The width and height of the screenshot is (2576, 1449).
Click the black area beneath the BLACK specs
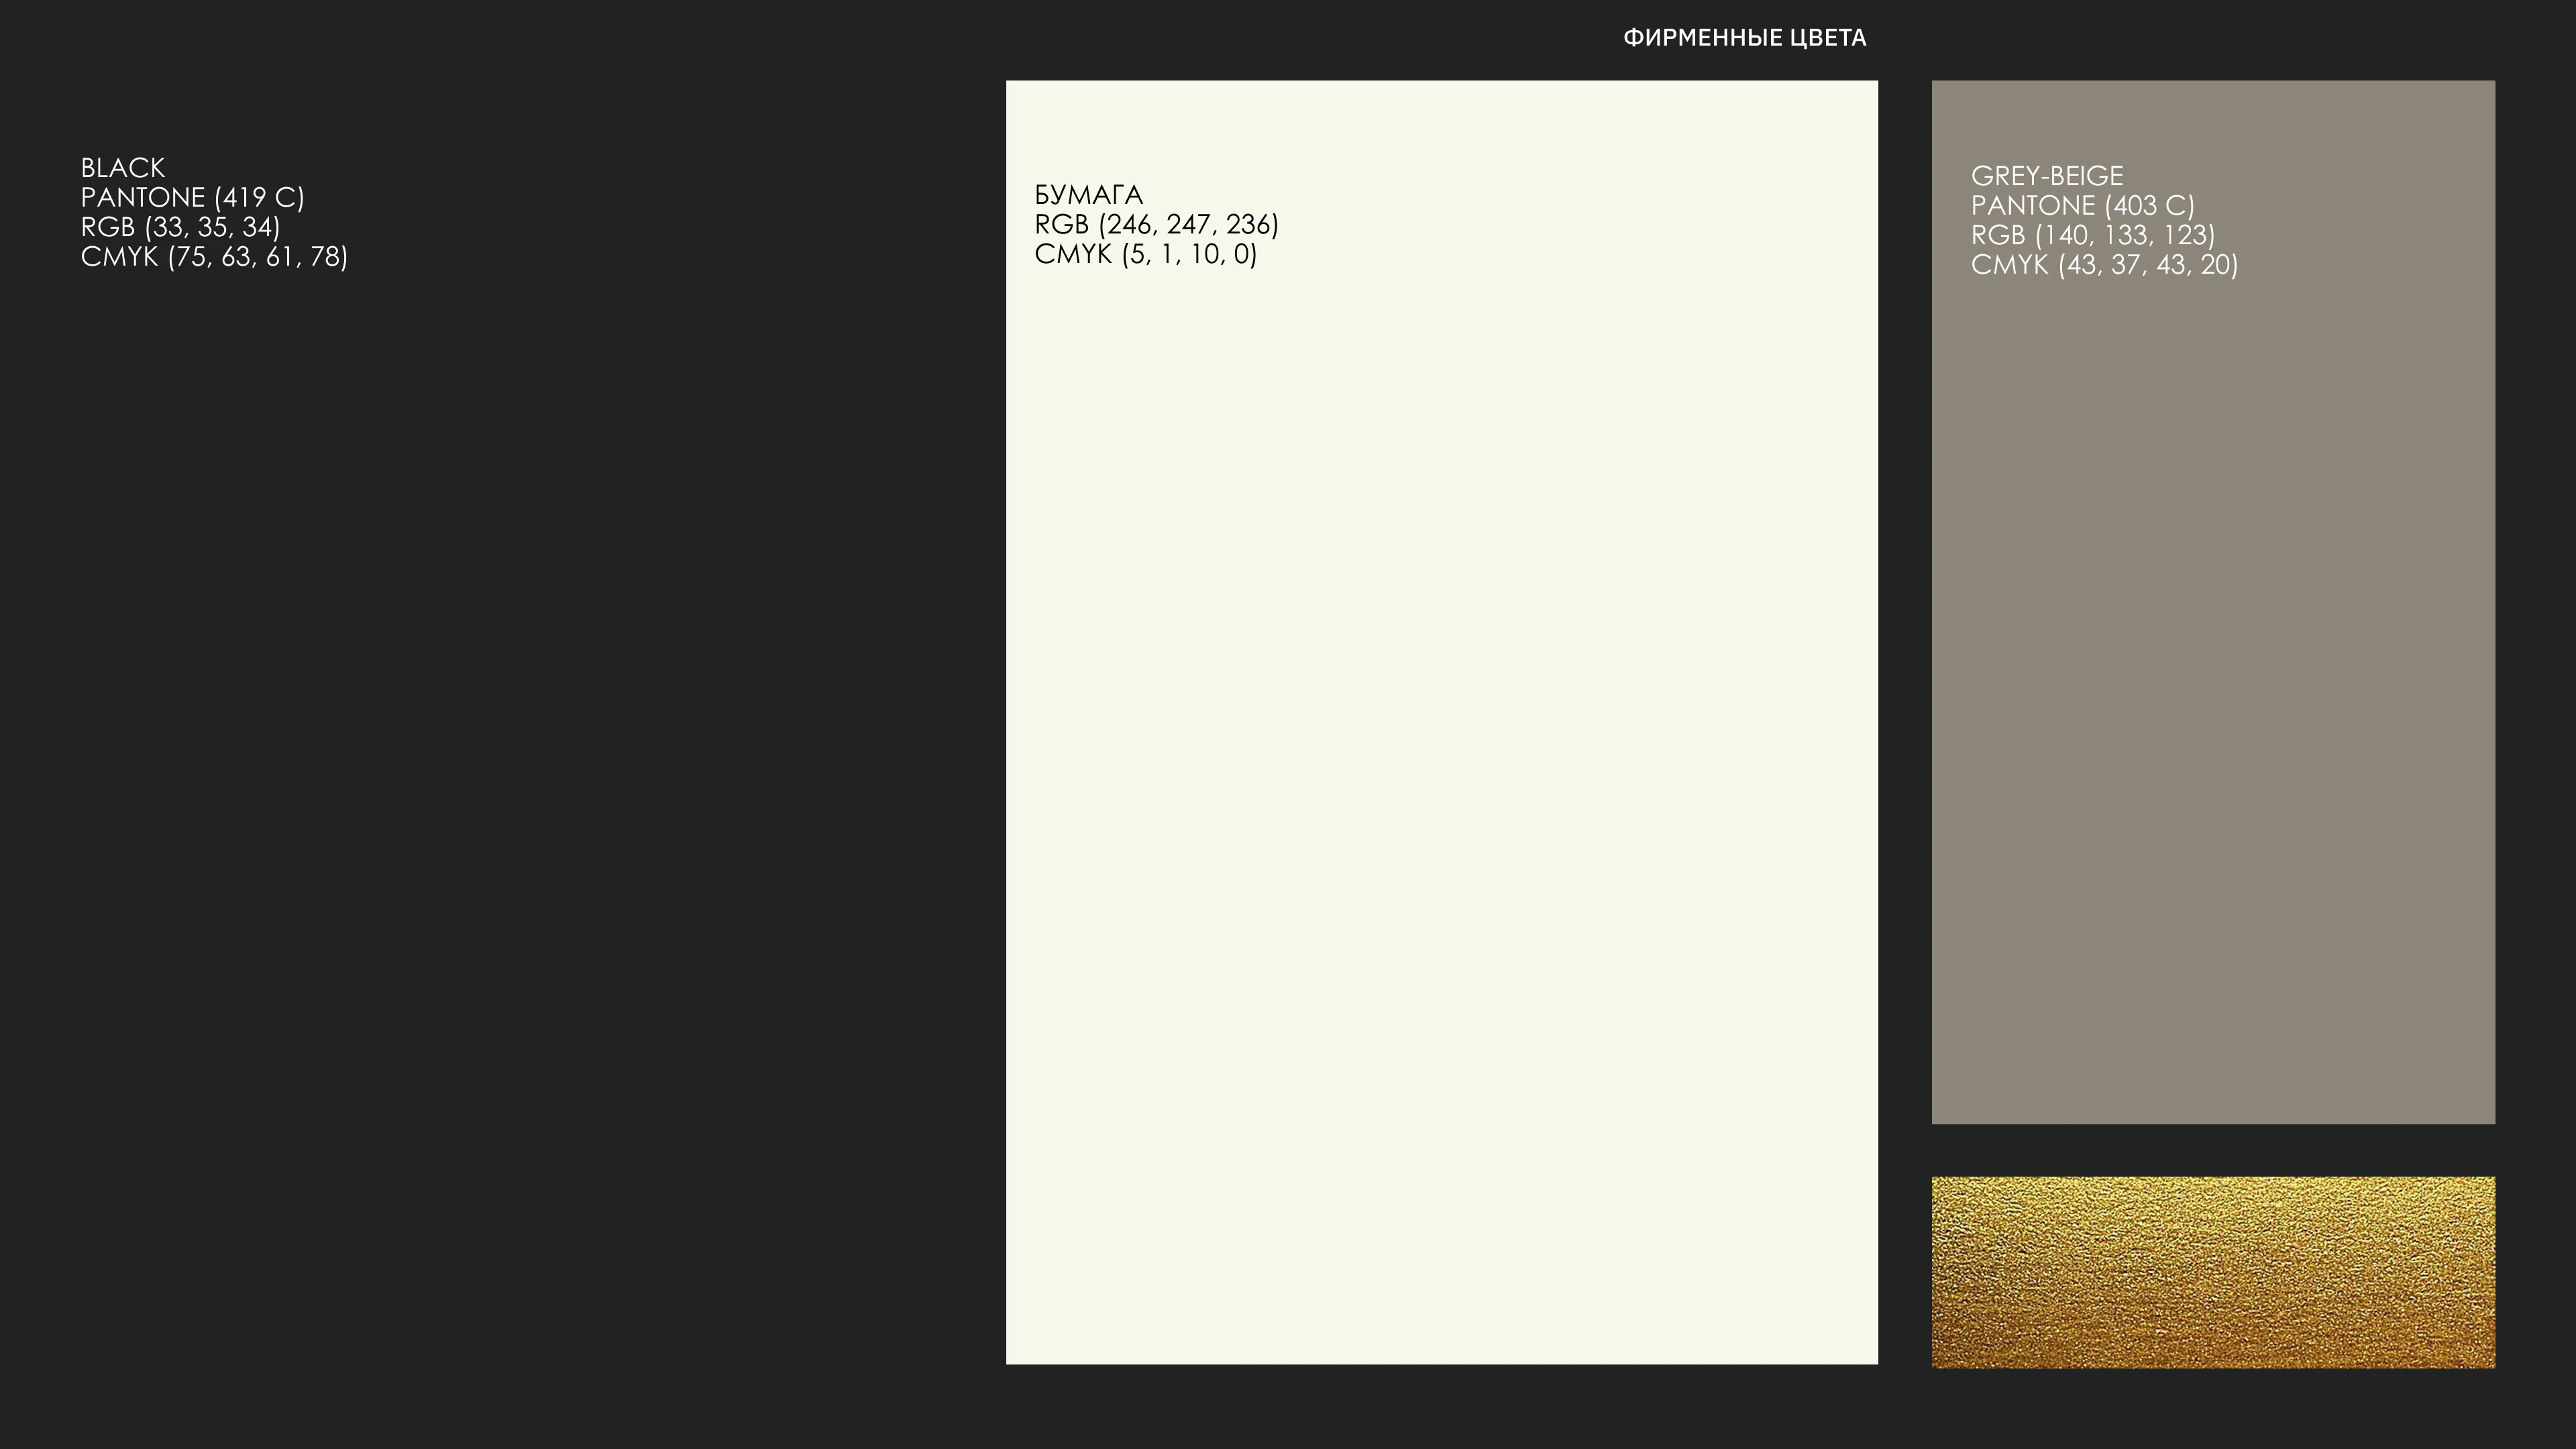(480, 800)
